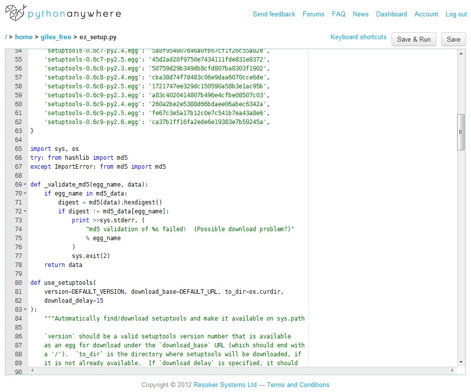Click the PythonAnywhere logo
The image size is (471, 392).
pos(63,13)
